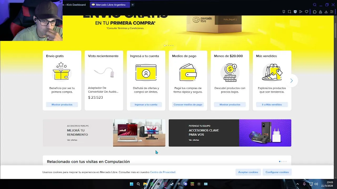Open the snapshot capture tool
This screenshot has height=189, width=337.
pyautogui.click(x=289, y=12)
